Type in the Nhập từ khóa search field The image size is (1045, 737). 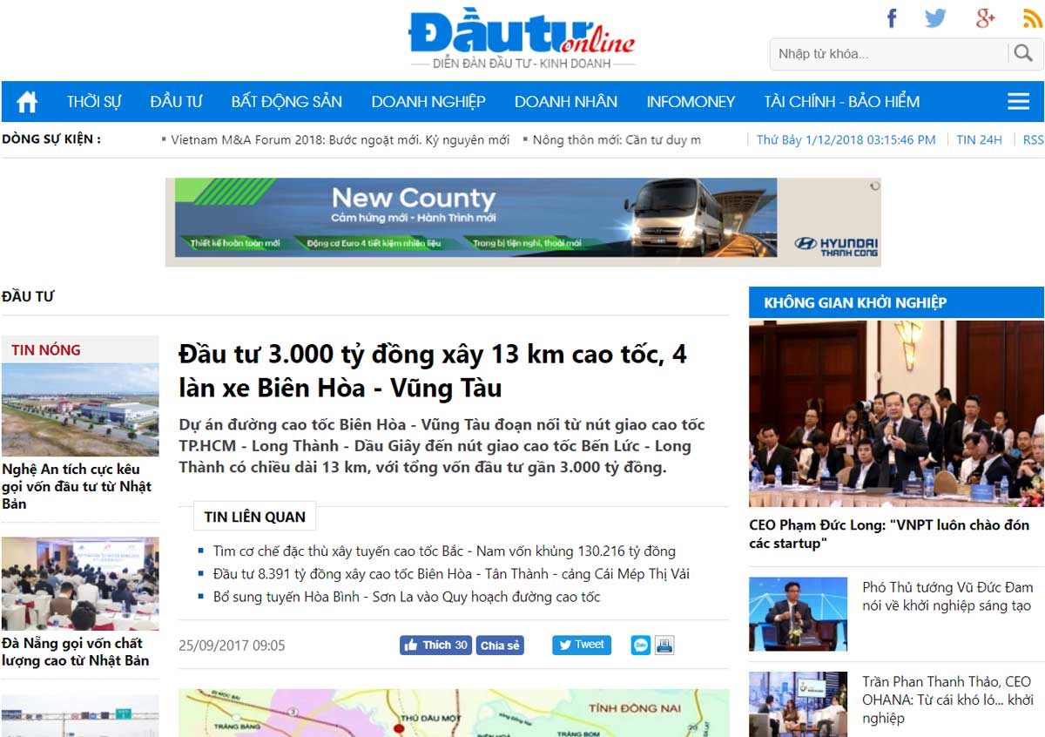click(888, 54)
